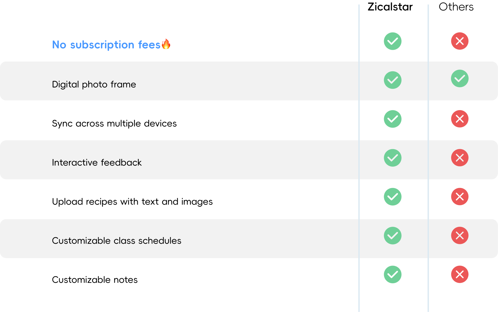Select the Interactive feedback label

(x=97, y=163)
